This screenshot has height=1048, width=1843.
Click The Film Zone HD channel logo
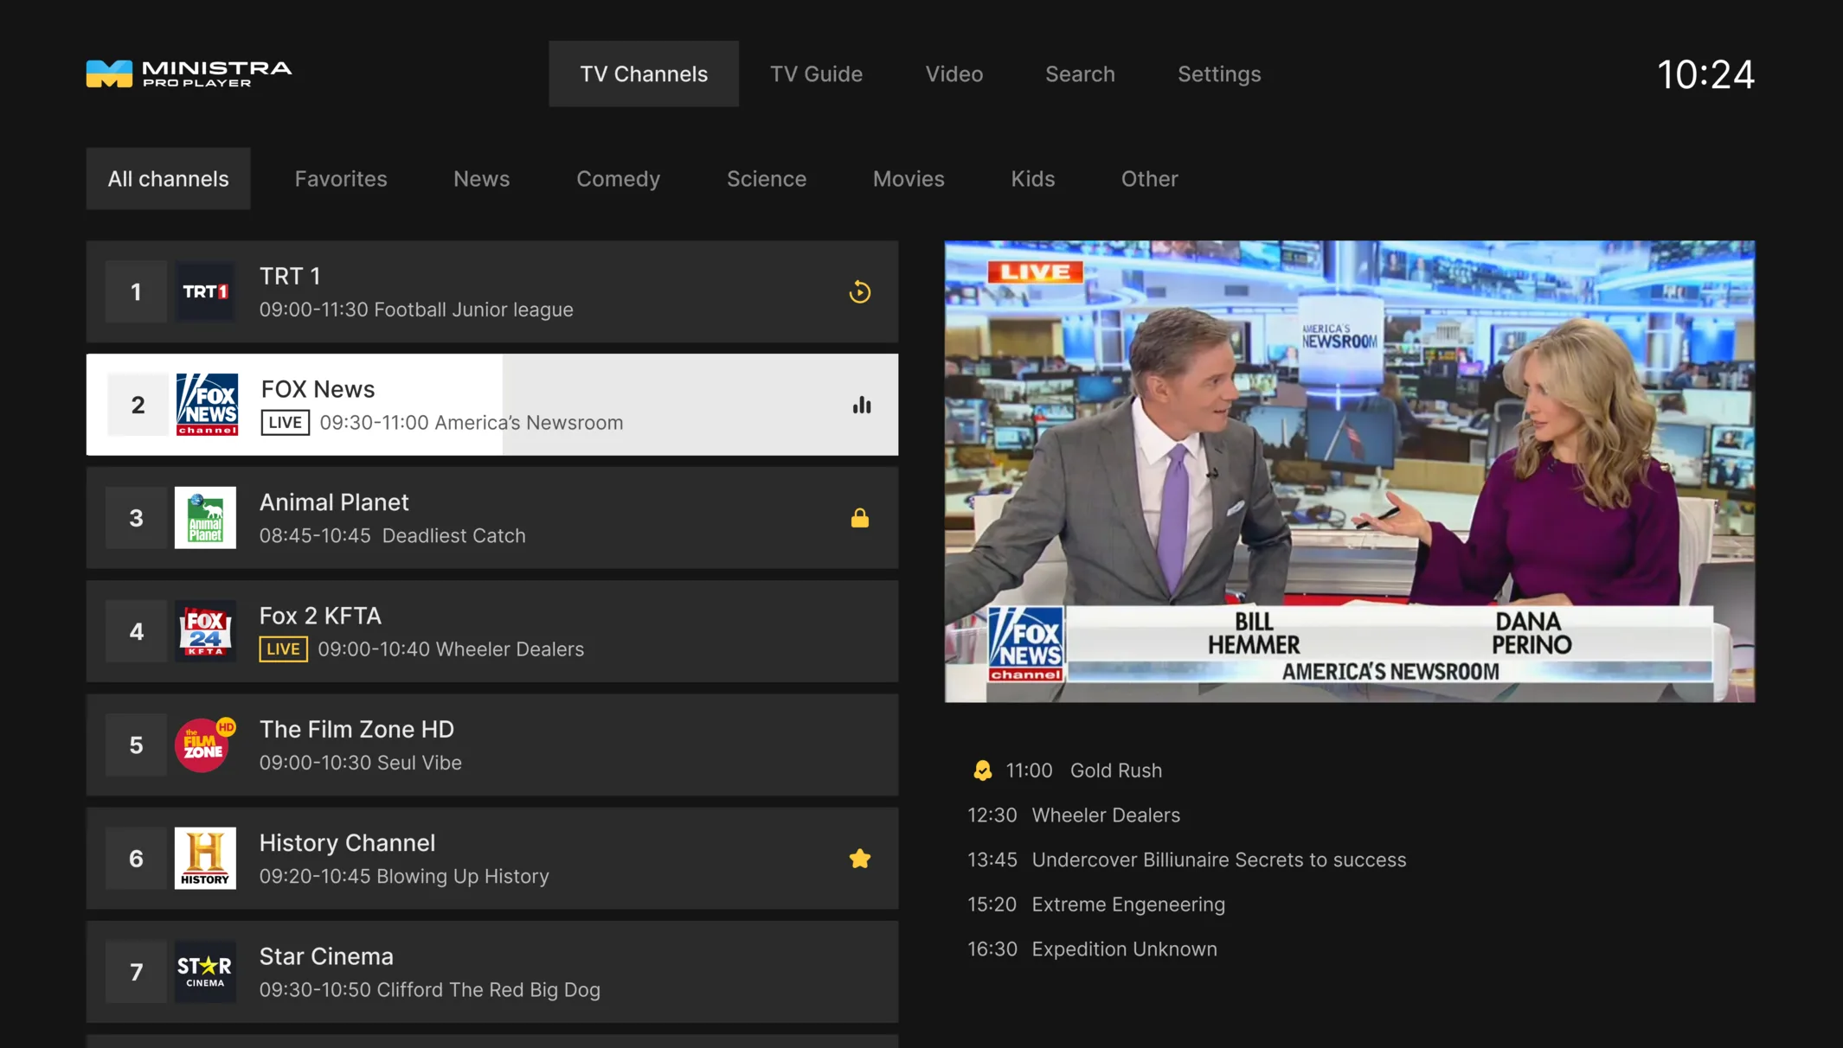[205, 744]
